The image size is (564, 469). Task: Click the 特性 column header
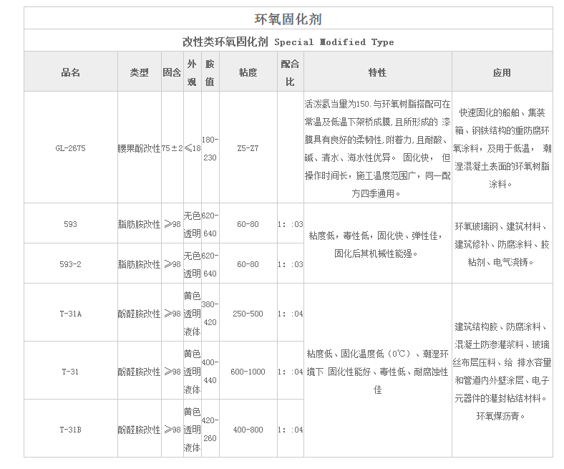click(x=377, y=72)
